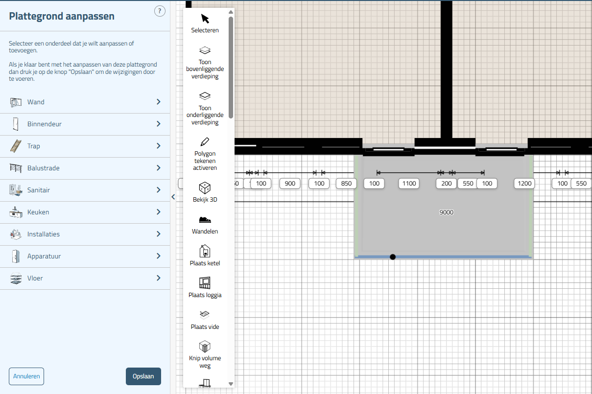Expand the Wand category

[x=85, y=102]
